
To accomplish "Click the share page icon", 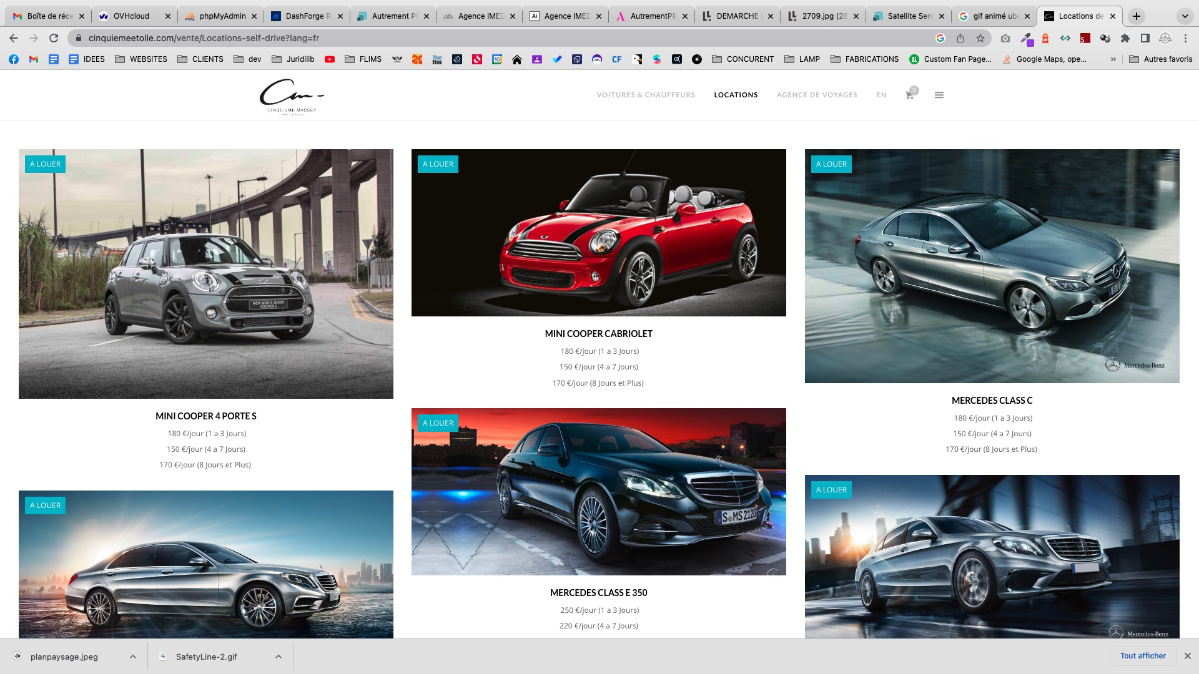I will pos(960,38).
